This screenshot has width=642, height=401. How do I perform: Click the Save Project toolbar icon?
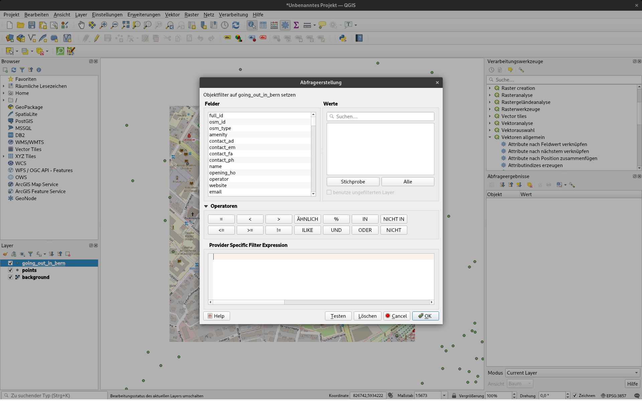pos(32,25)
